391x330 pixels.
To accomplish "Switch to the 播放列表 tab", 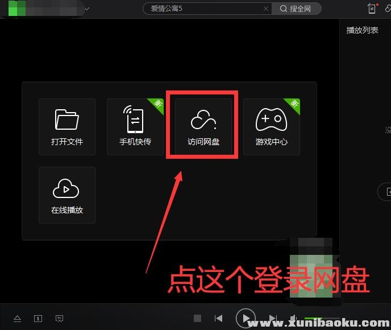I will coord(362,30).
